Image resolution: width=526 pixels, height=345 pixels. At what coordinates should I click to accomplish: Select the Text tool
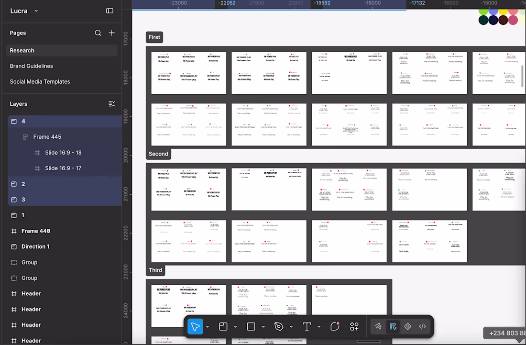[307, 326]
